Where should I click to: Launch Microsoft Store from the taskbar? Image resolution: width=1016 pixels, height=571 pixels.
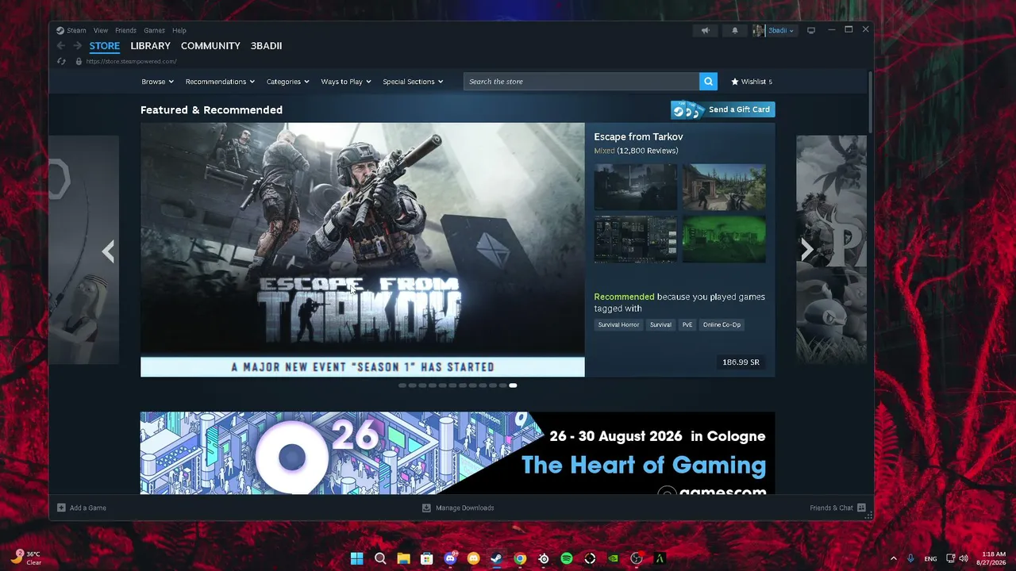click(427, 558)
